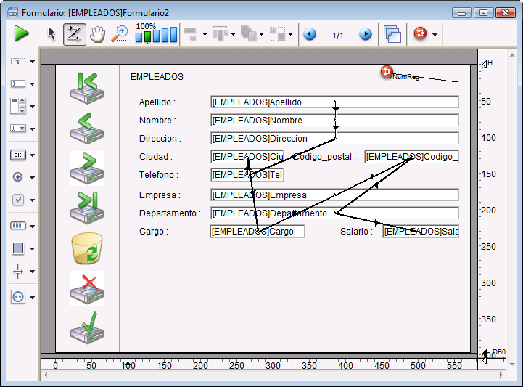The width and height of the screenshot is (523, 387).
Task: Select the [EMPLEADOS]Apellido field
Action: (x=334, y=102)
